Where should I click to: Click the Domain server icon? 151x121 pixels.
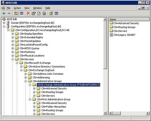(8, 23)
